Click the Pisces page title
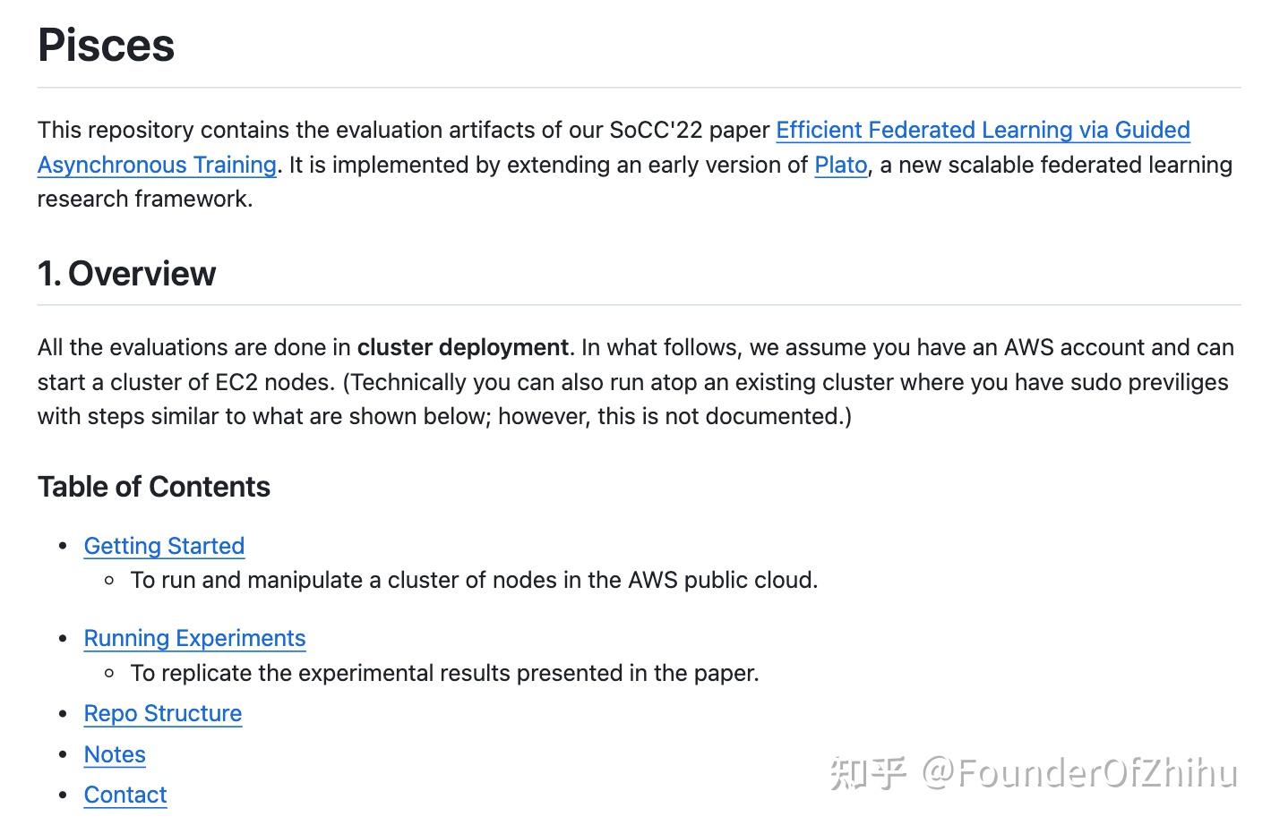This screenshot has height=825, width=1271. (x=106, y=46)
